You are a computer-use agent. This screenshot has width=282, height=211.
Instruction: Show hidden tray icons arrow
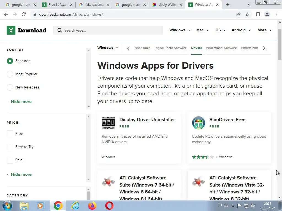[x=233, y=206]
